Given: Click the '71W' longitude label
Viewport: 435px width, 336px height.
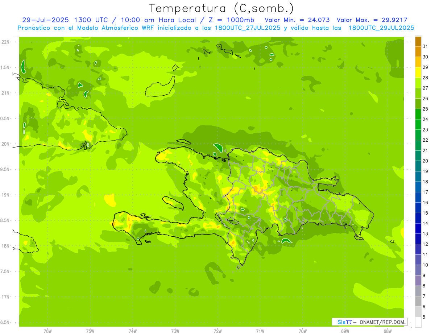Looking at the screenshot, I should pyautogui.click(x=260, y=331).
